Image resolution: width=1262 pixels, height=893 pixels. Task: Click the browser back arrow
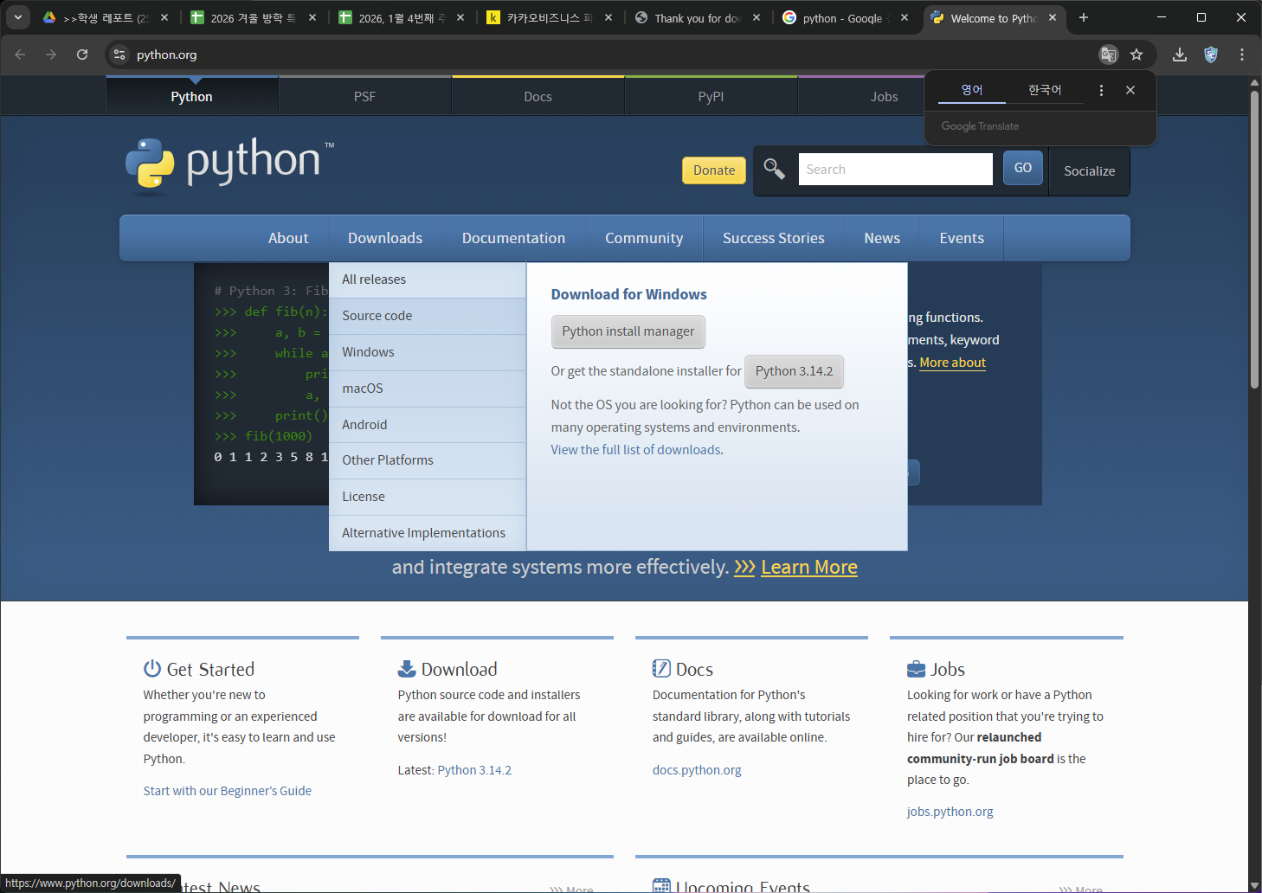[20, 55]
